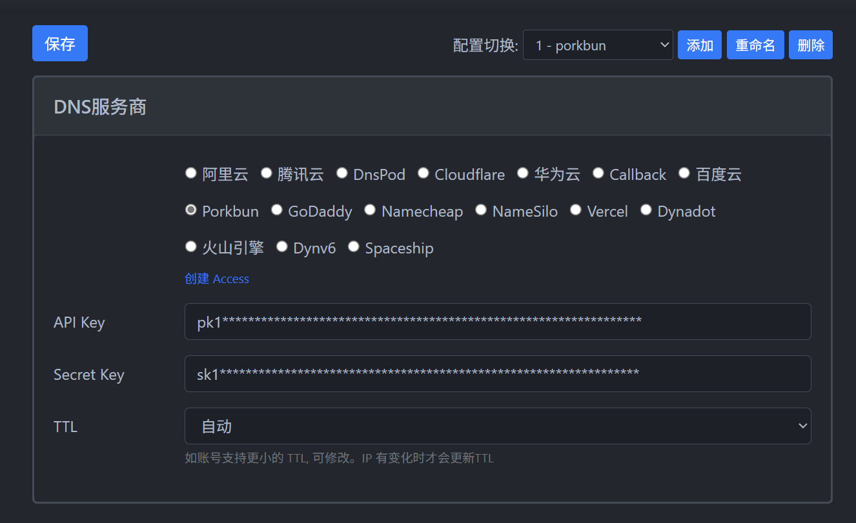Click the DNS服务商 section heading

100,107
